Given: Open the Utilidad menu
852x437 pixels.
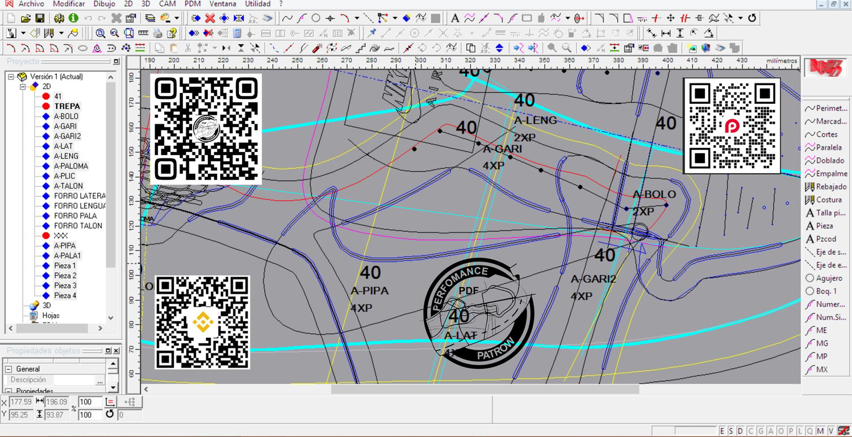Looking at the screenshot, I should (x=258, y=4).
